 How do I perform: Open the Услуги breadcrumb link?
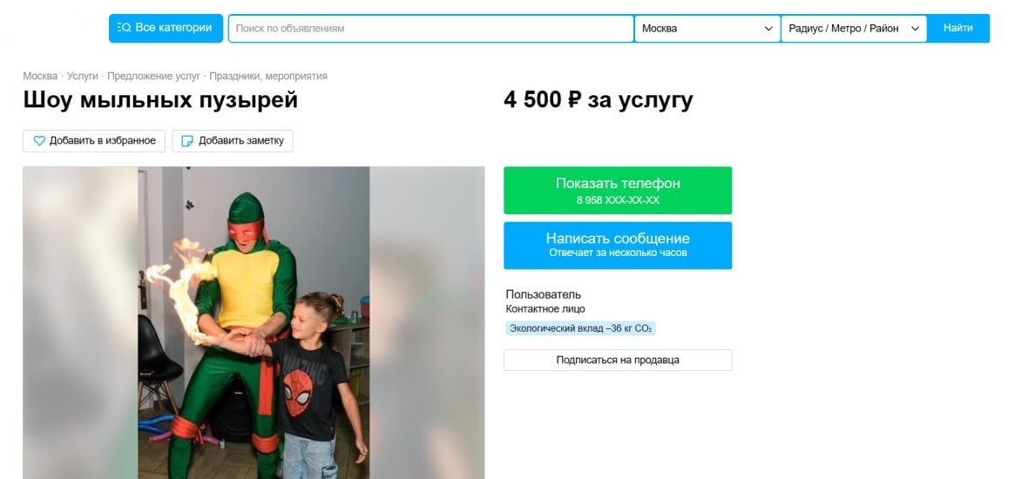click(x=82, y=76)
